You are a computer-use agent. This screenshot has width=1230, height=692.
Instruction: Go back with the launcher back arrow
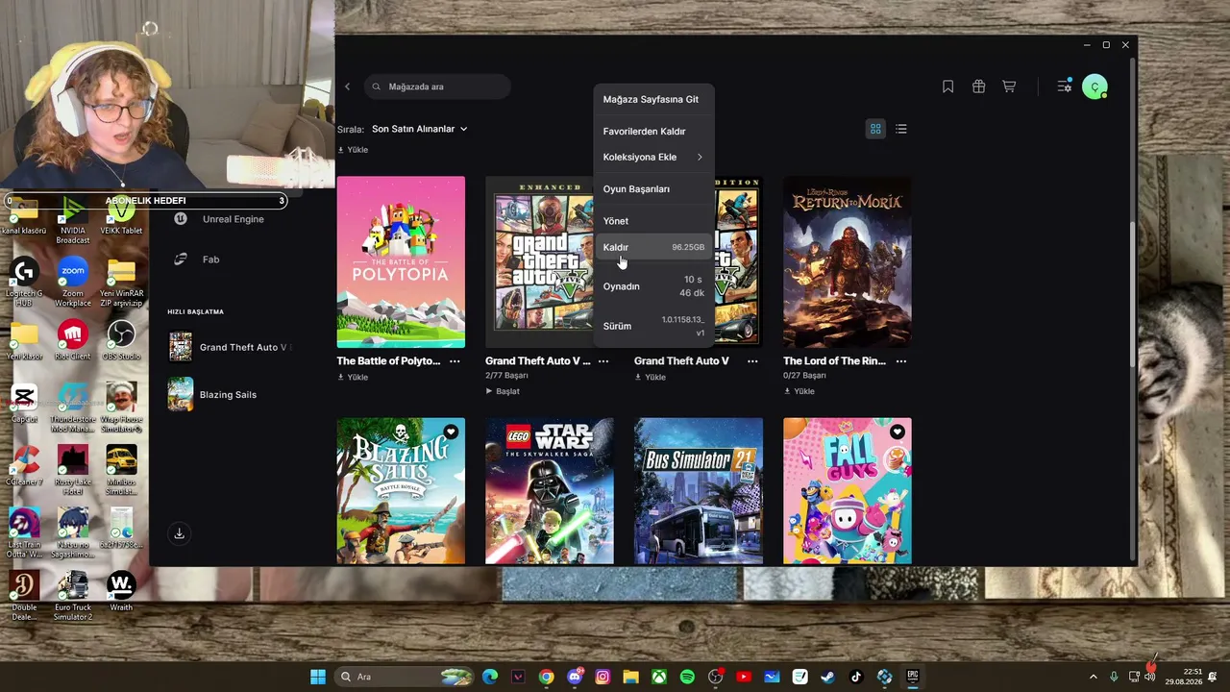348,86
